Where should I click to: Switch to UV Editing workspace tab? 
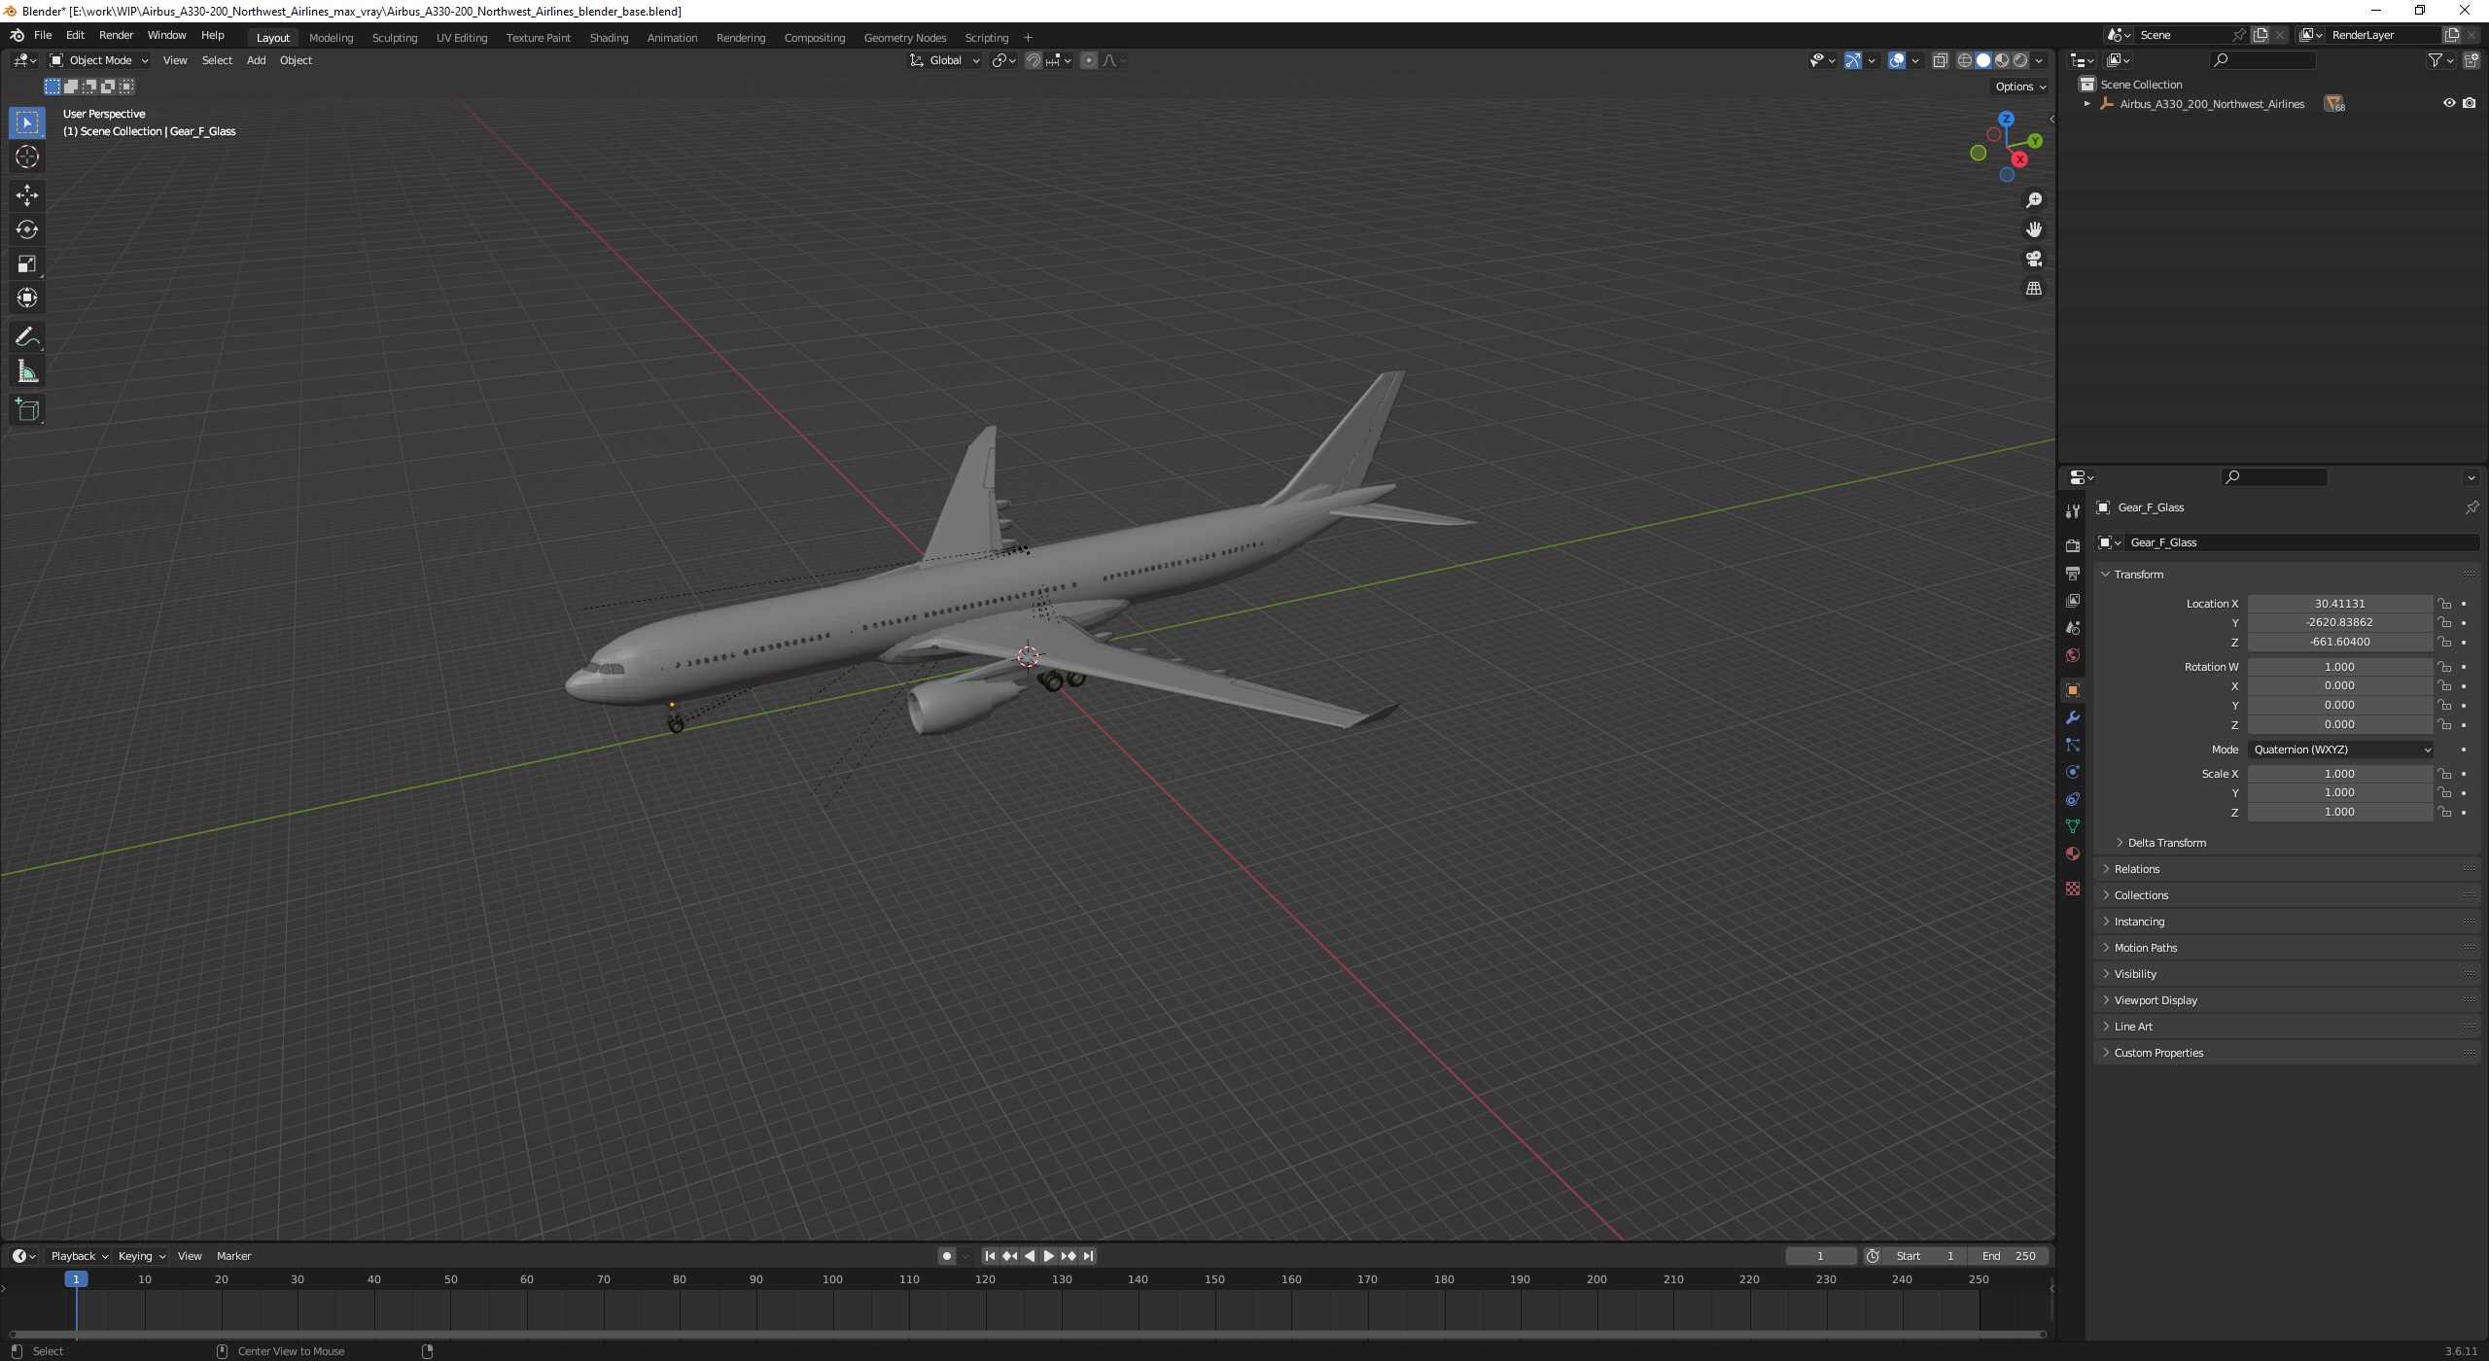click(x=462, y=38)
